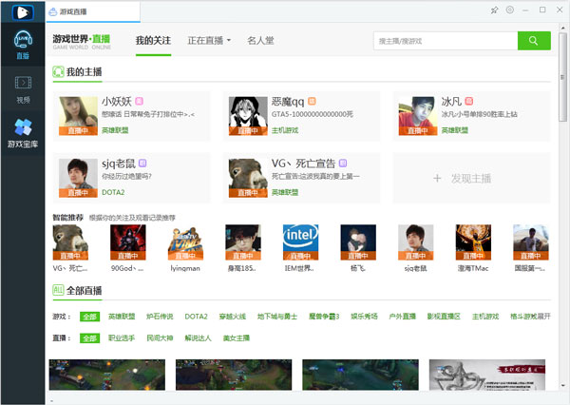
Task: Open the 视频 video section in sidebar
Action: [x=23, y=89]
